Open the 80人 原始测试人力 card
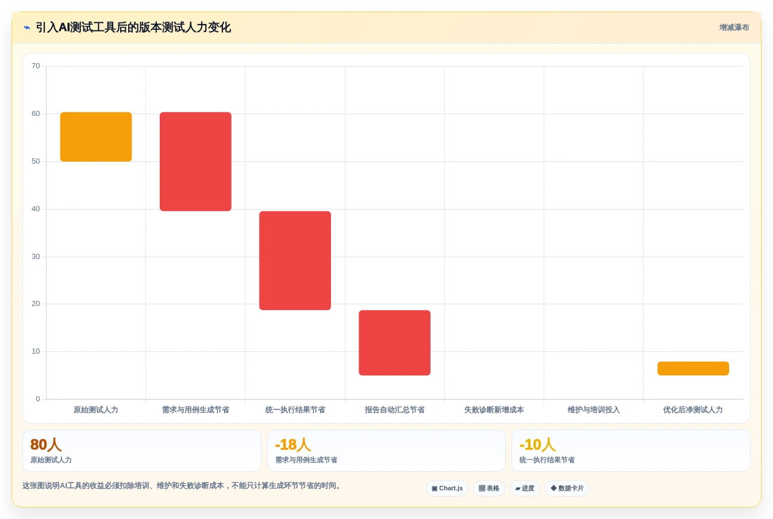The width and height of the screenshot is (773, 519). tap(142, 451)
